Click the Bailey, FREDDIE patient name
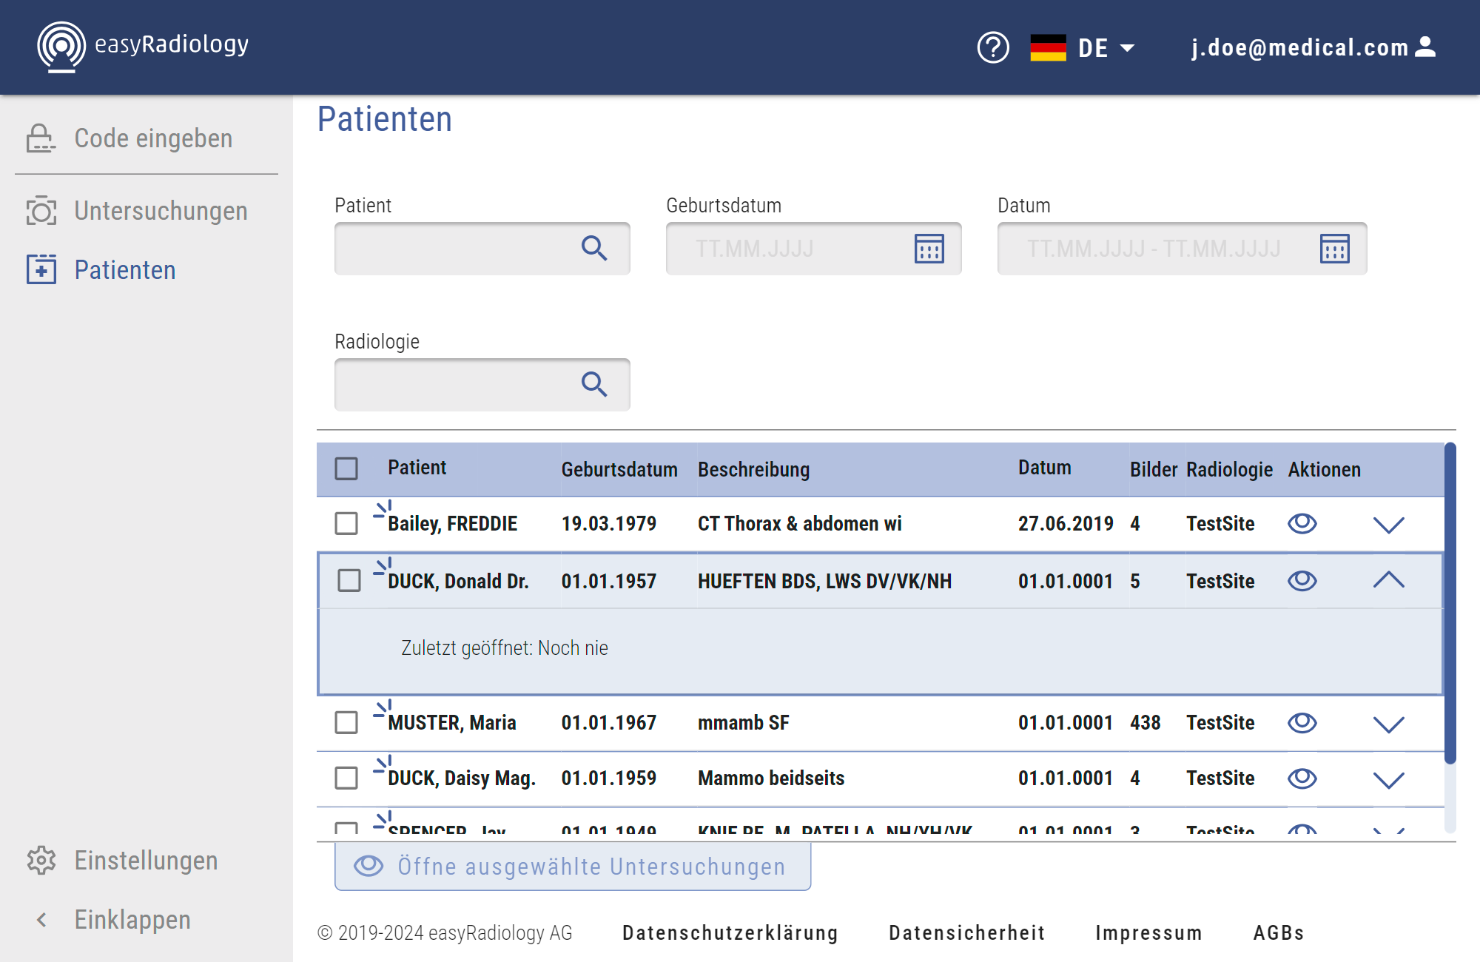 (452, 524)
